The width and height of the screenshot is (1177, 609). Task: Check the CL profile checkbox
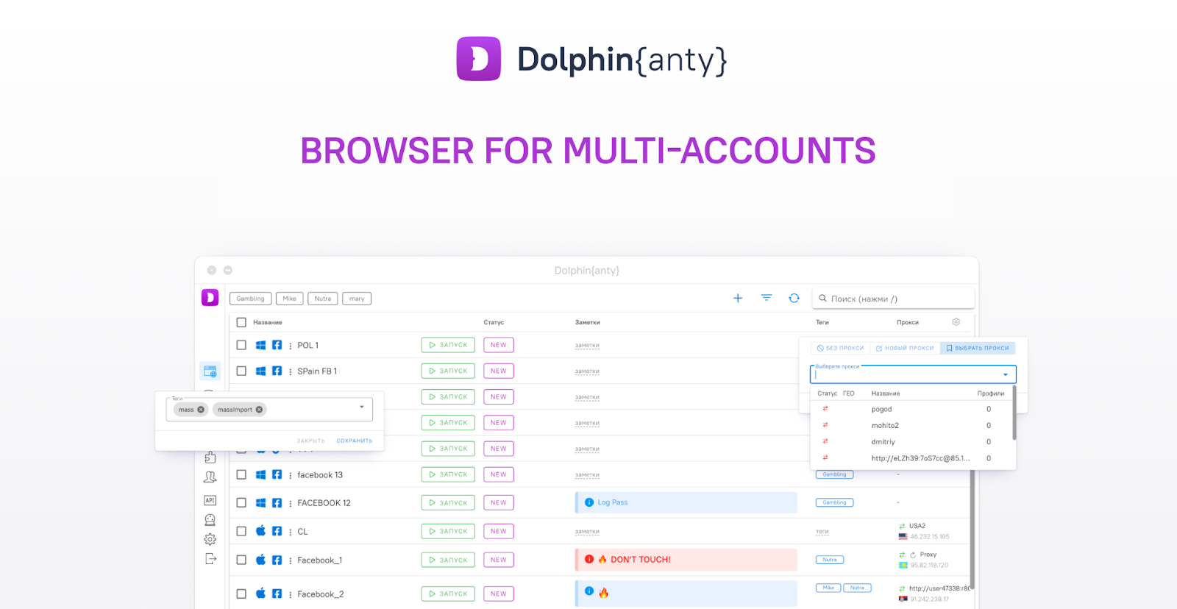pos(241,531)
